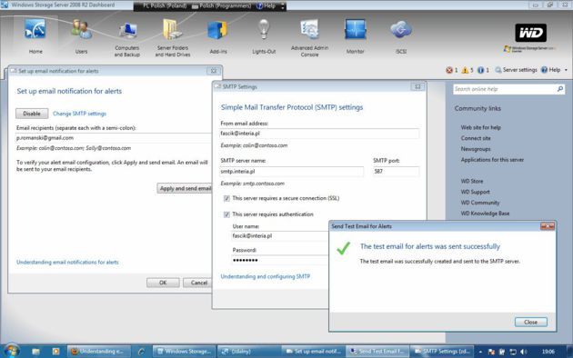
Task: Click the SMTP server name field
Action: tap(292, 172)
